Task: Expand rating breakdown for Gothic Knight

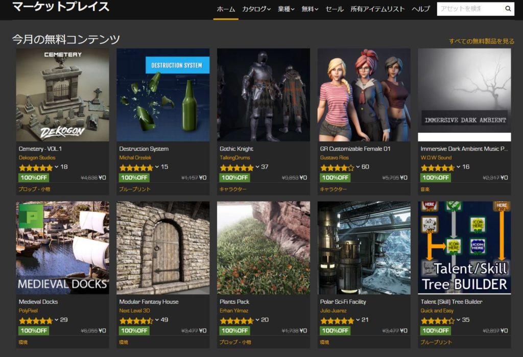Action: point(257,167)
